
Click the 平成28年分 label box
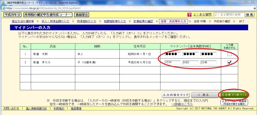click(x=13, y=15)
